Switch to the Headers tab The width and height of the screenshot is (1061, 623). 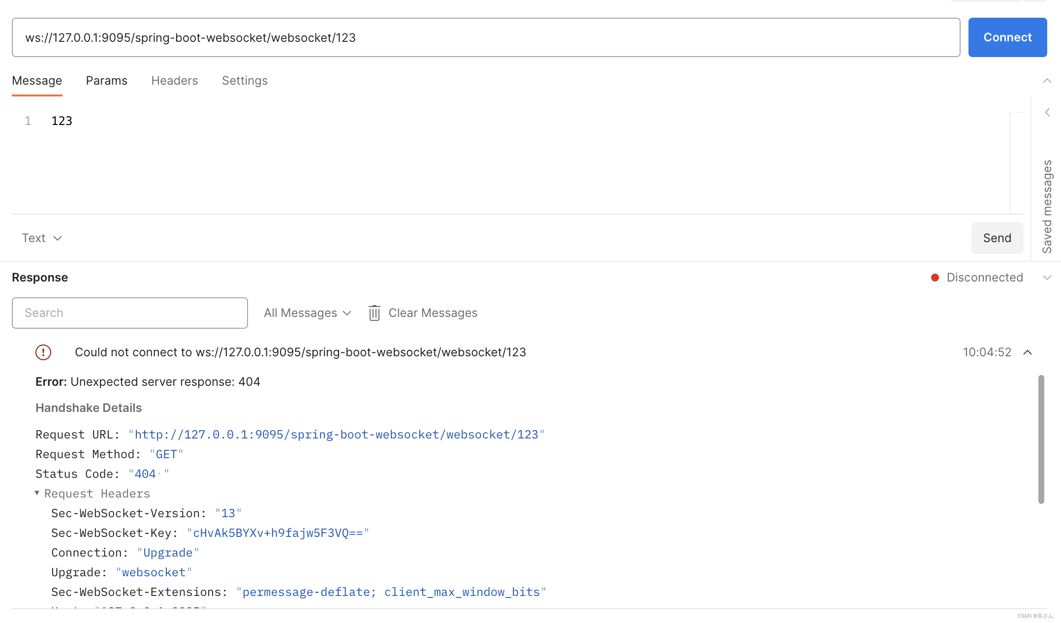click(x=174, y=79)
